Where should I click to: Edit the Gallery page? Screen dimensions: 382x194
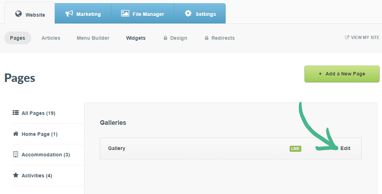click(x=345, y=148)
